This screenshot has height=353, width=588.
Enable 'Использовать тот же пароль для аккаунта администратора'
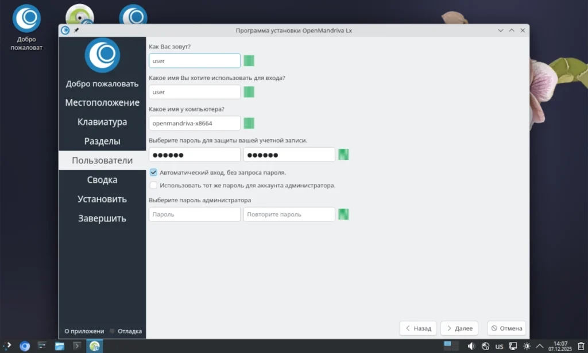click(153, 185)
